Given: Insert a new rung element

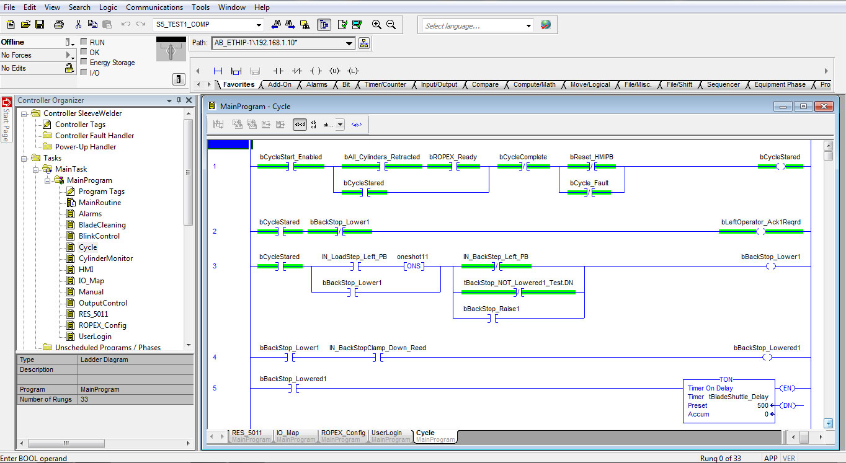Looking at the screenshot, I should (218, 71).
